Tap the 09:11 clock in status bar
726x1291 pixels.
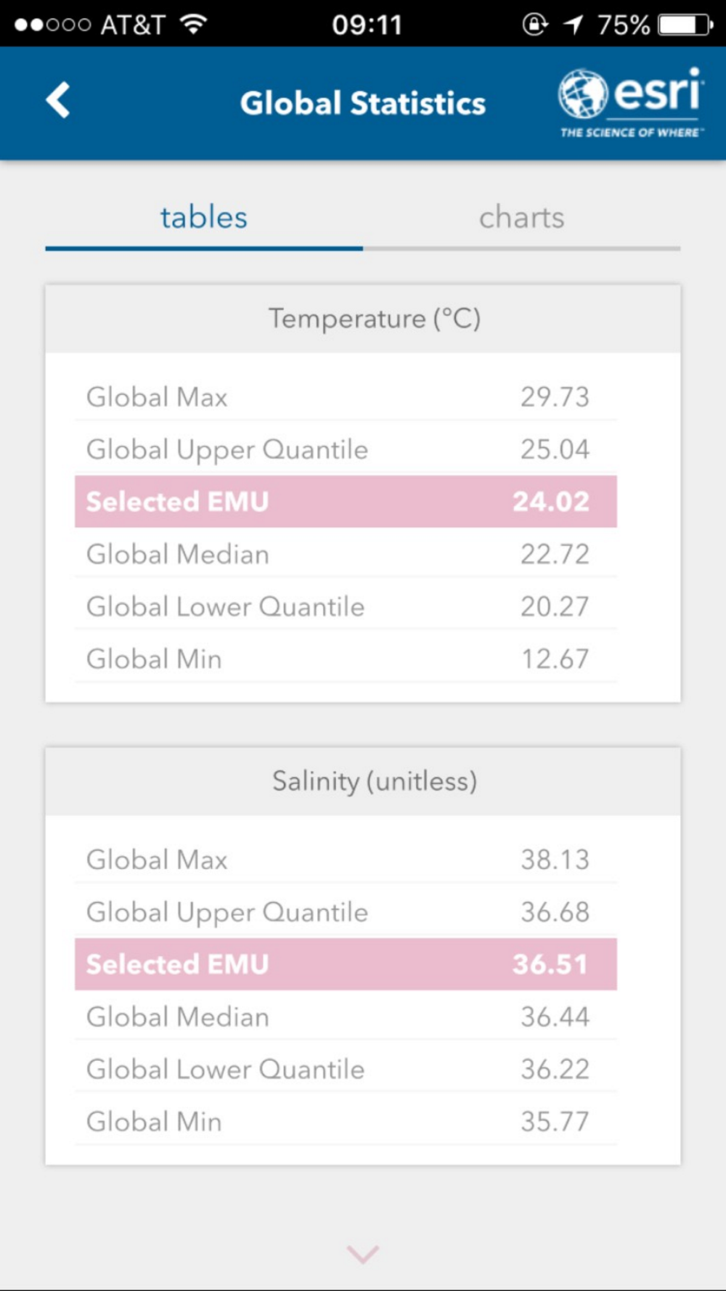tap(367, 25)
